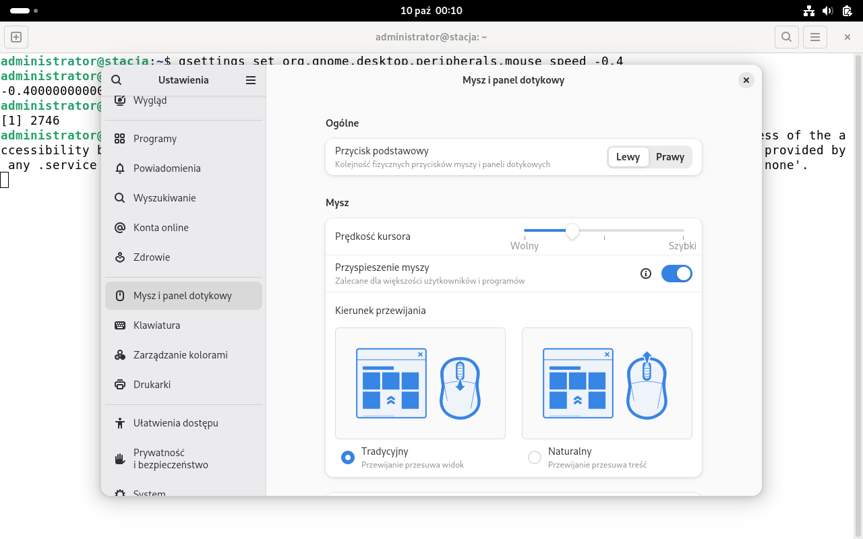Click Activities pill in top bar
The image size is (863, 539).
coord(24,11)
